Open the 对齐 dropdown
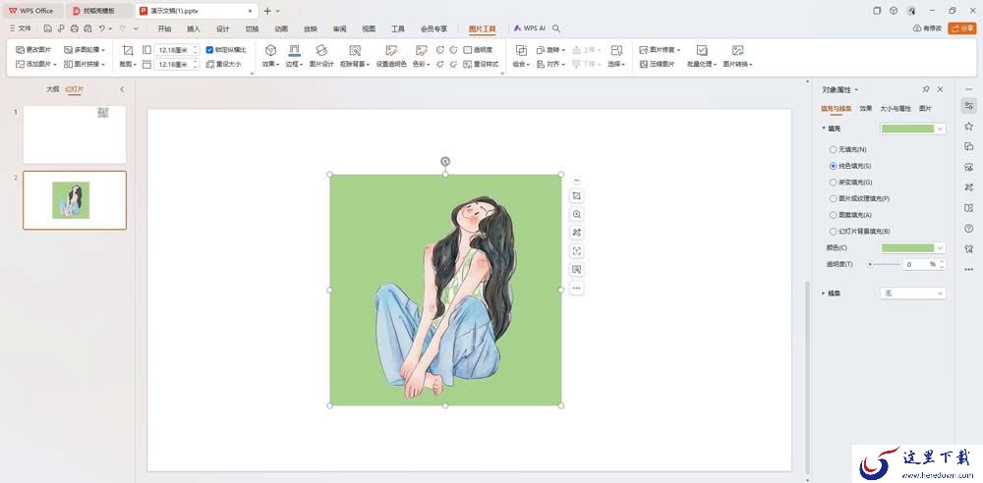Viewport: 983px width, 483px height. (x=550, y=64)
